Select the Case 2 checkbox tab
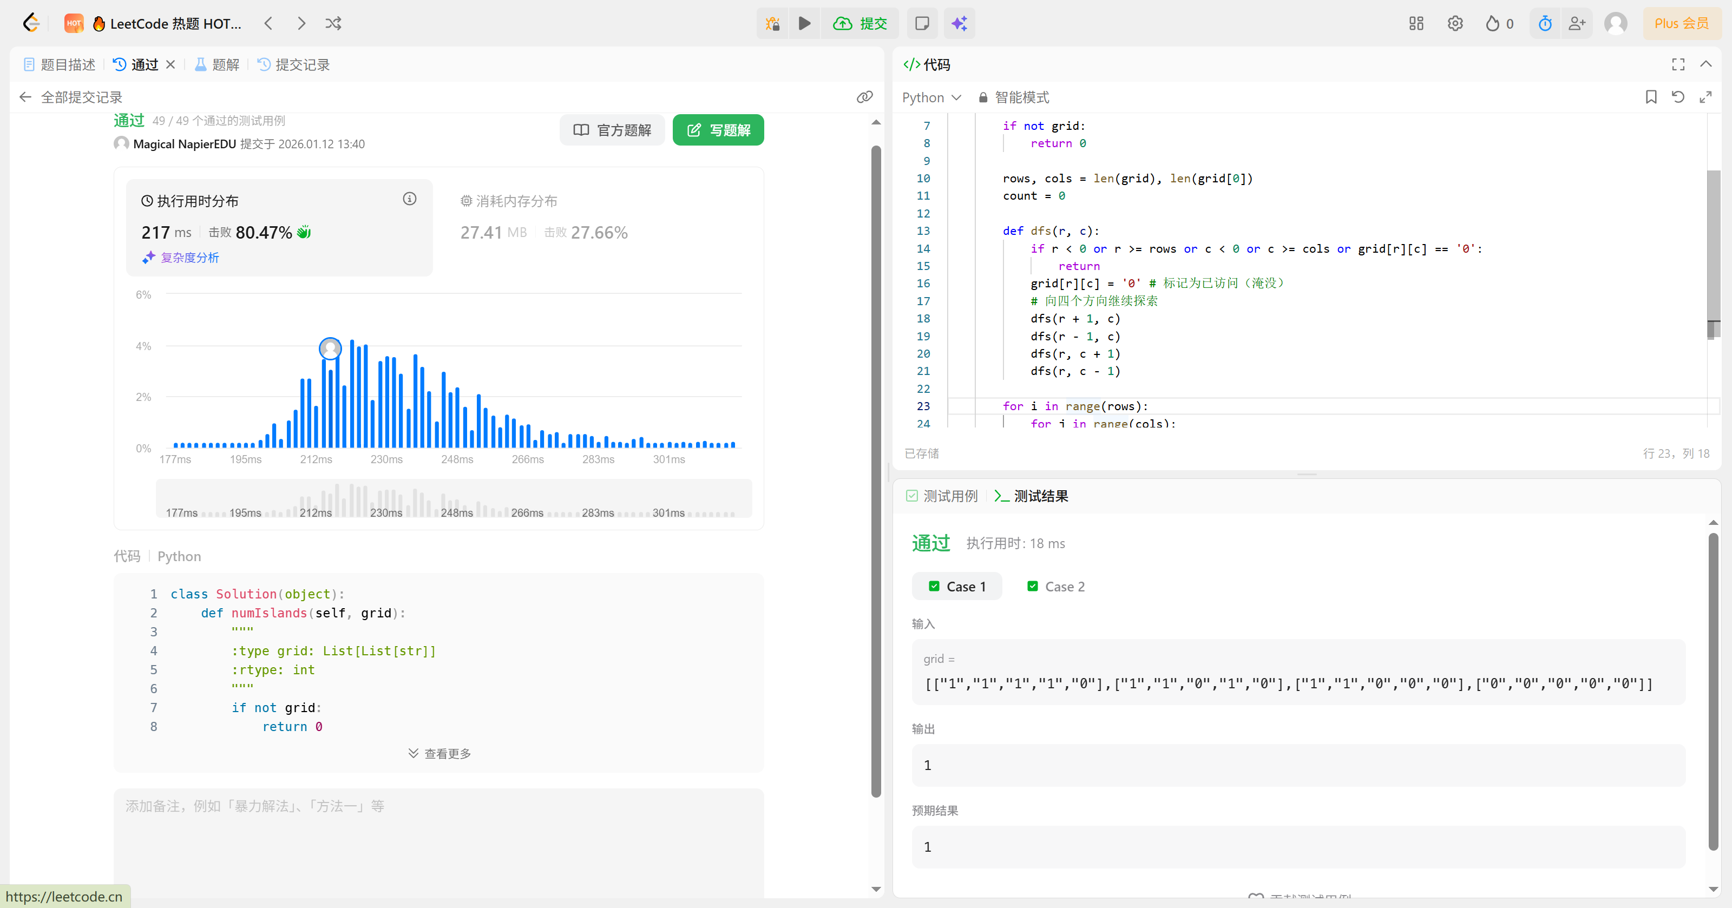Viewport: 1732px width, 908px height. (x=1055, y=587)
